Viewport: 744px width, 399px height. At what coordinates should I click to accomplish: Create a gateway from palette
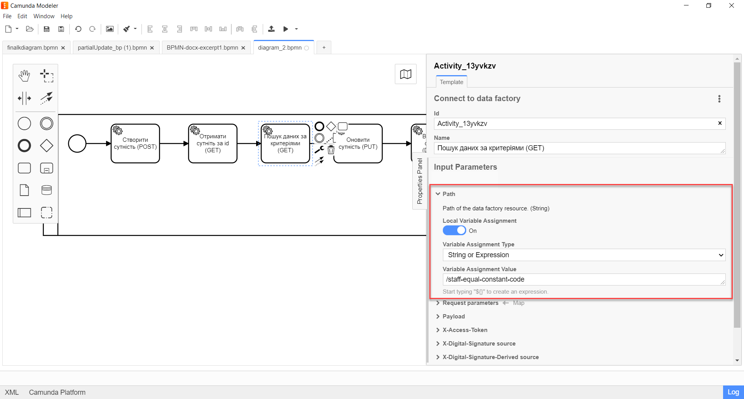(47, 146)
